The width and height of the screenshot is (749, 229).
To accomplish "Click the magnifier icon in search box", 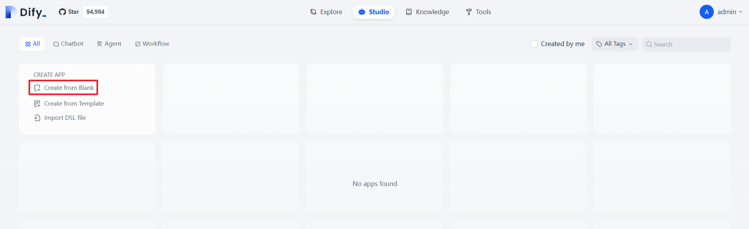I will point(649,44).
